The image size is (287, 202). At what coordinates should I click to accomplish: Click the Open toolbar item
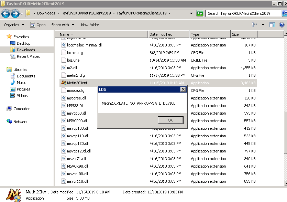click(38, 25)
